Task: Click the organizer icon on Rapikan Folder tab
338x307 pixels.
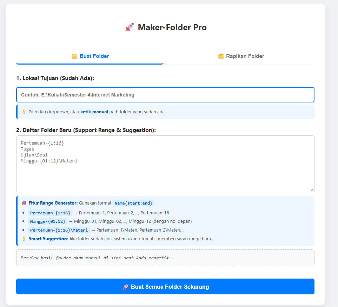Action: pos(221,56)
